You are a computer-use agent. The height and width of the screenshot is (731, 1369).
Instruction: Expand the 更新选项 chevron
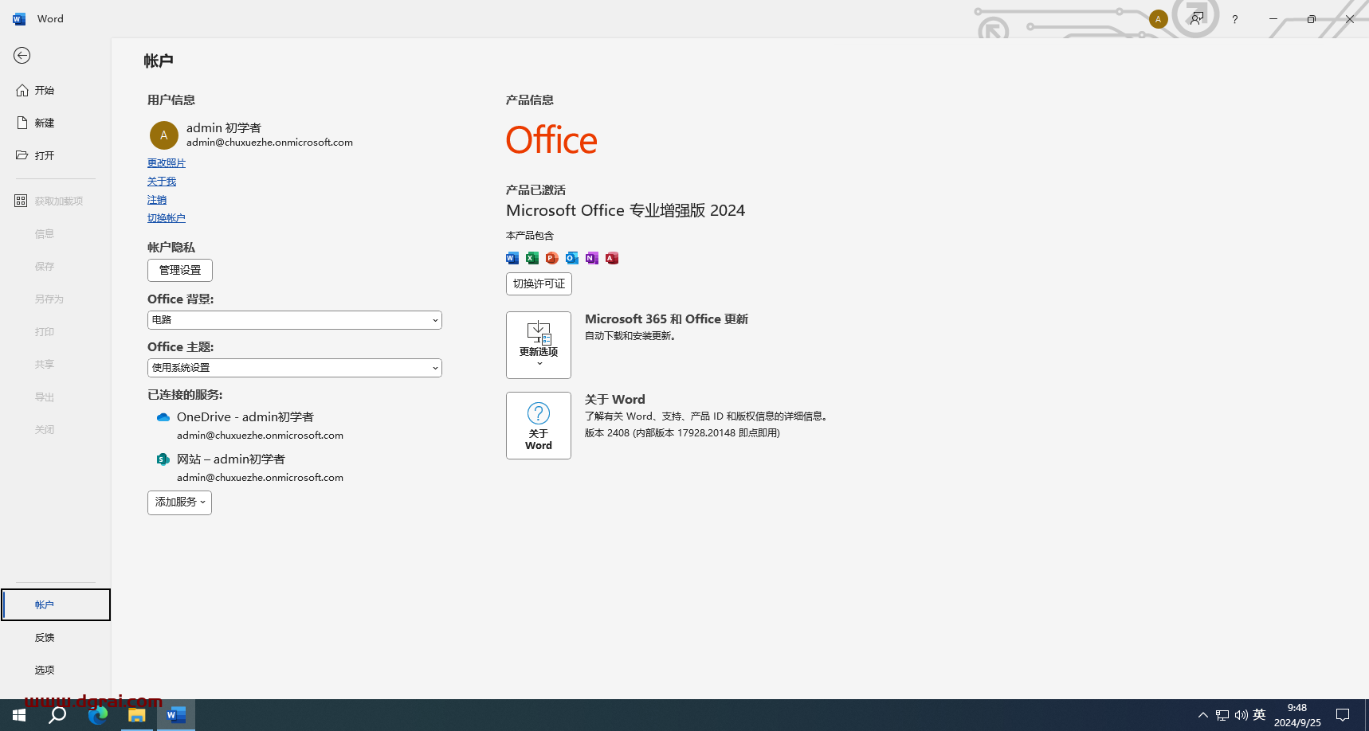tap(539, 362)
